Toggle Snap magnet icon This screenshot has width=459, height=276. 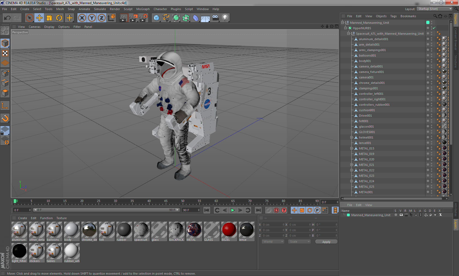click(5, 118)
